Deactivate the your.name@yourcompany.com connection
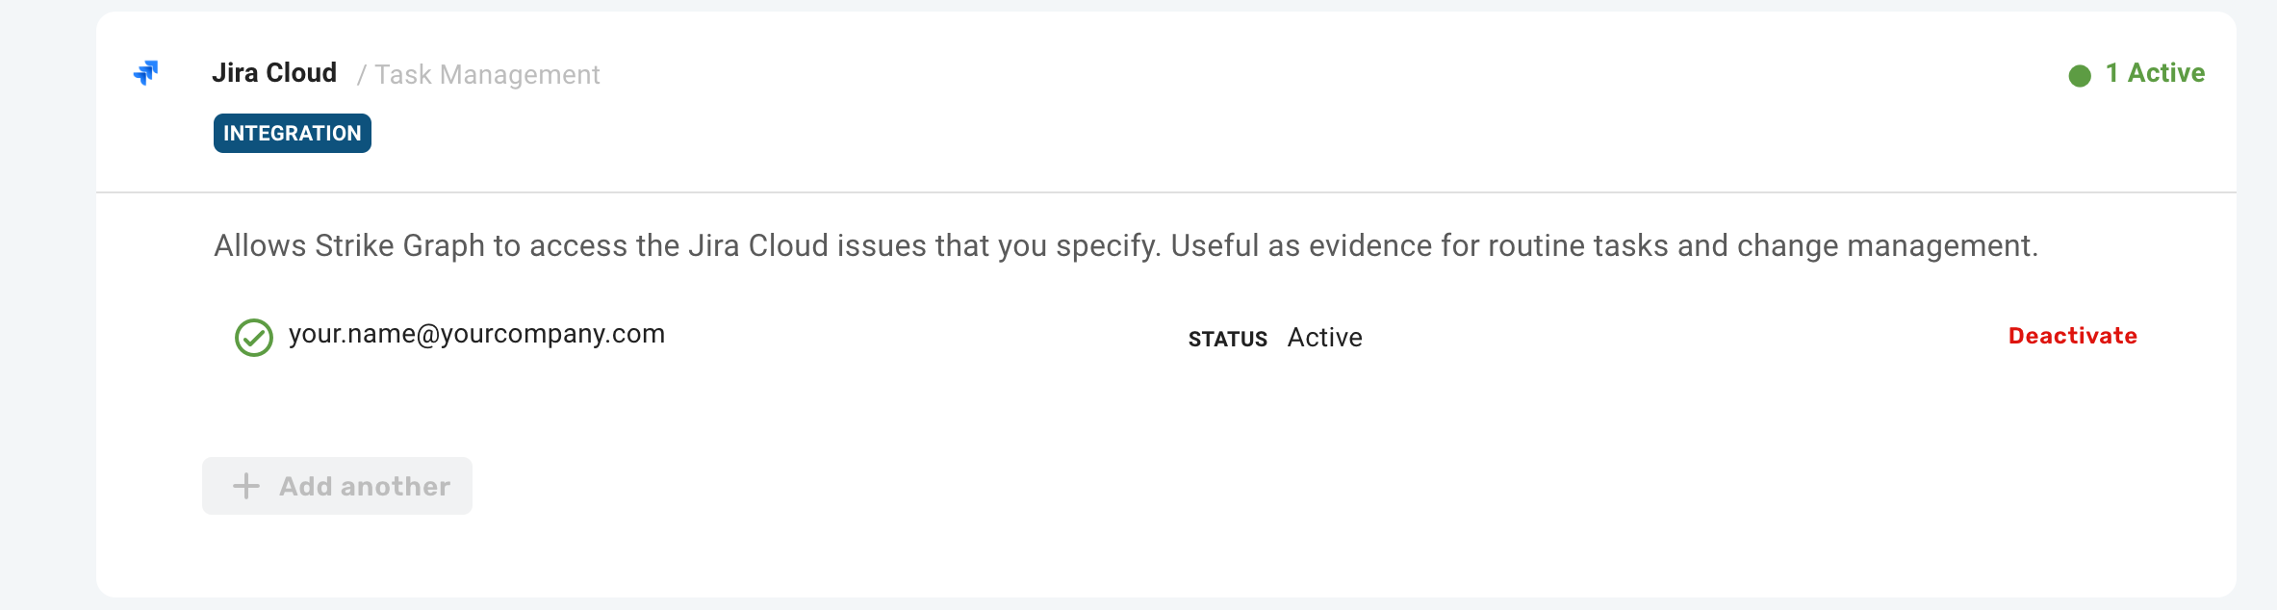This screenshot has height=610, width=2277. point(2072,336)
